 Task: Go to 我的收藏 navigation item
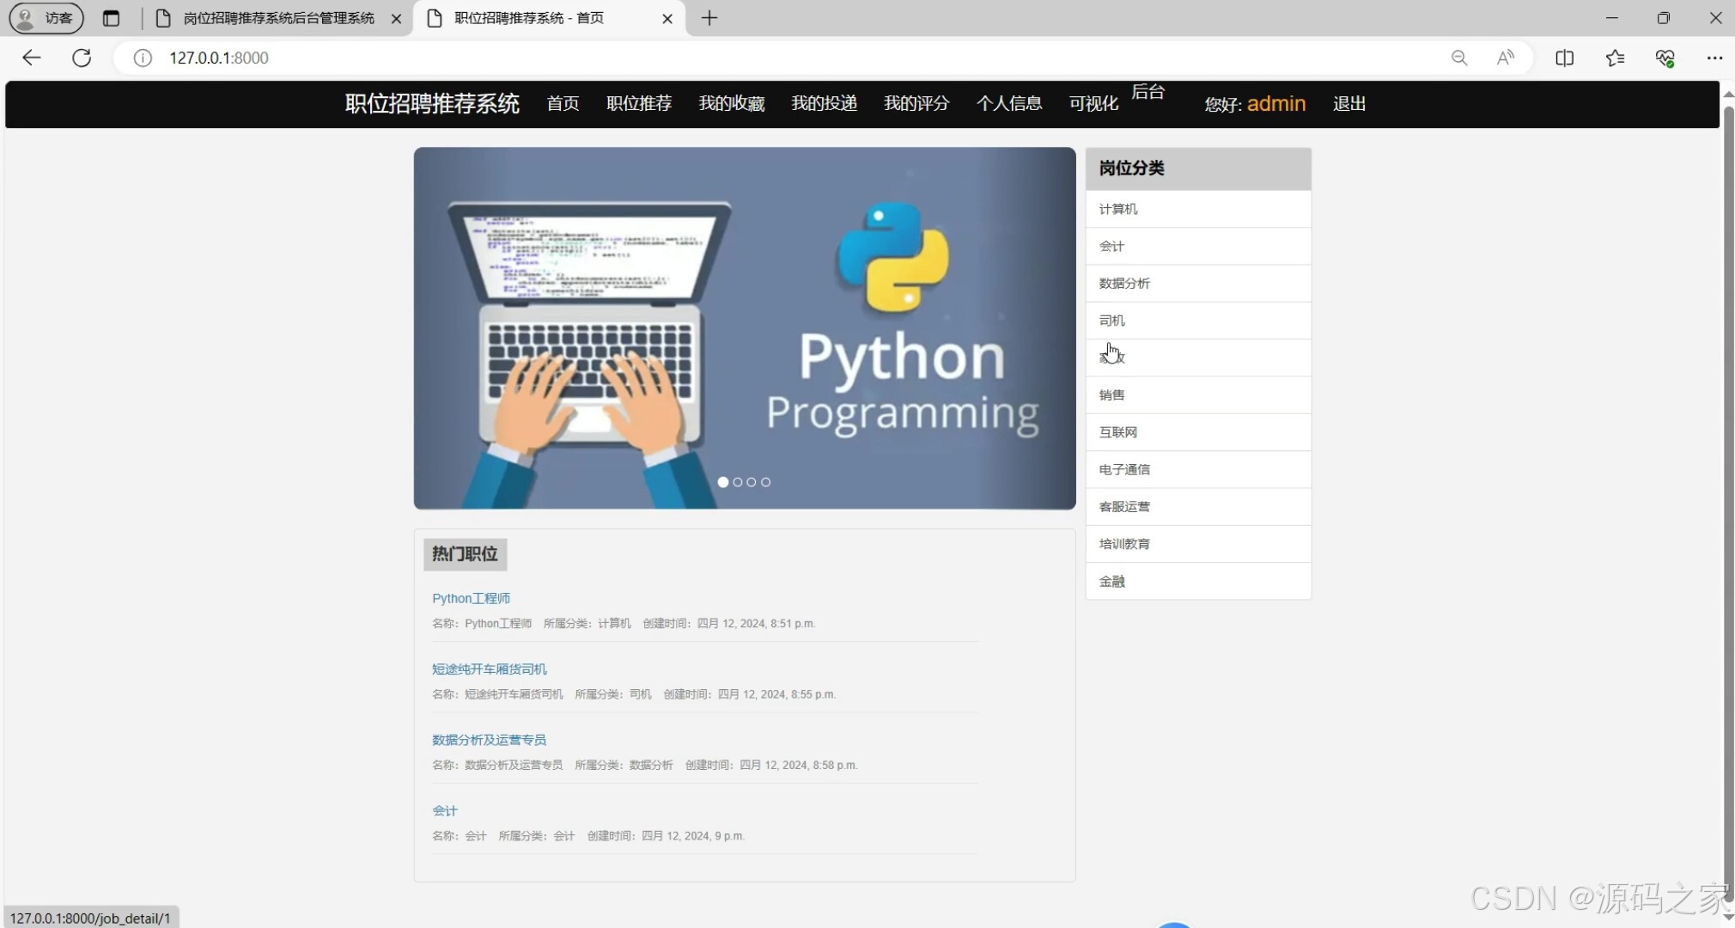731,104
